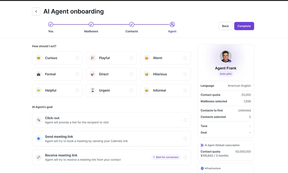The height and width of the screenshot is (173, 288).
Task: Click the Back button
Action: [225, 26]
